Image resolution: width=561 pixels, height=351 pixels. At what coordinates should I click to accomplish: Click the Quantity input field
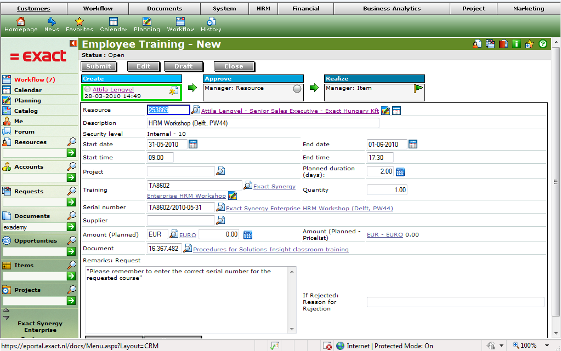(387, 190)
